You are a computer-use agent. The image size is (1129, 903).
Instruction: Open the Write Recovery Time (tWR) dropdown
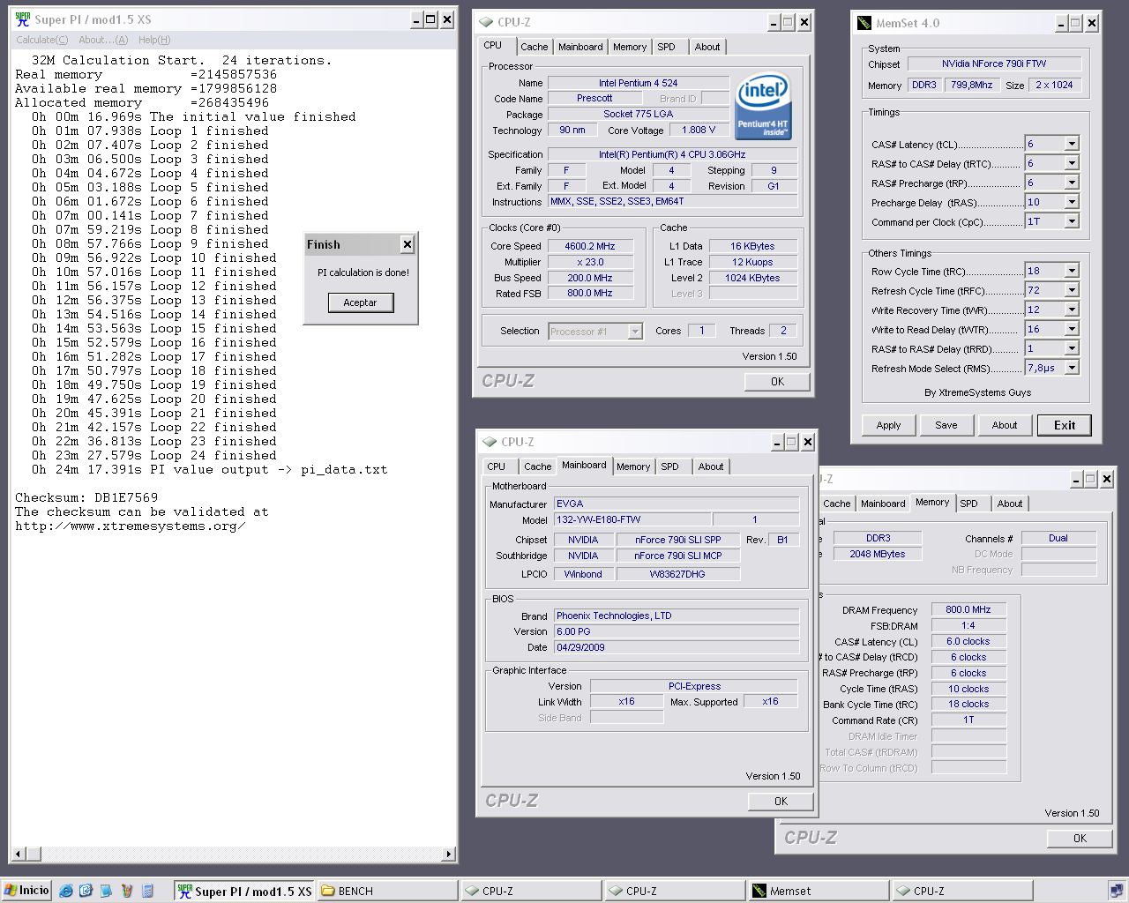[1072, 310]
